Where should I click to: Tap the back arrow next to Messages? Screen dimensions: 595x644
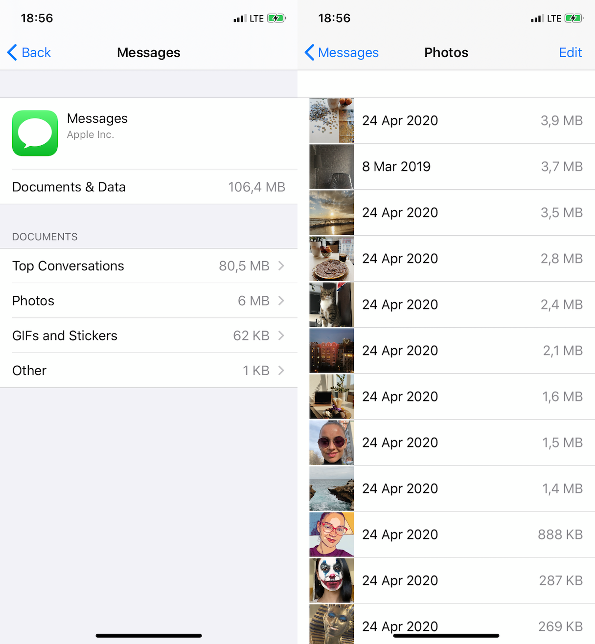coord(309,52)
